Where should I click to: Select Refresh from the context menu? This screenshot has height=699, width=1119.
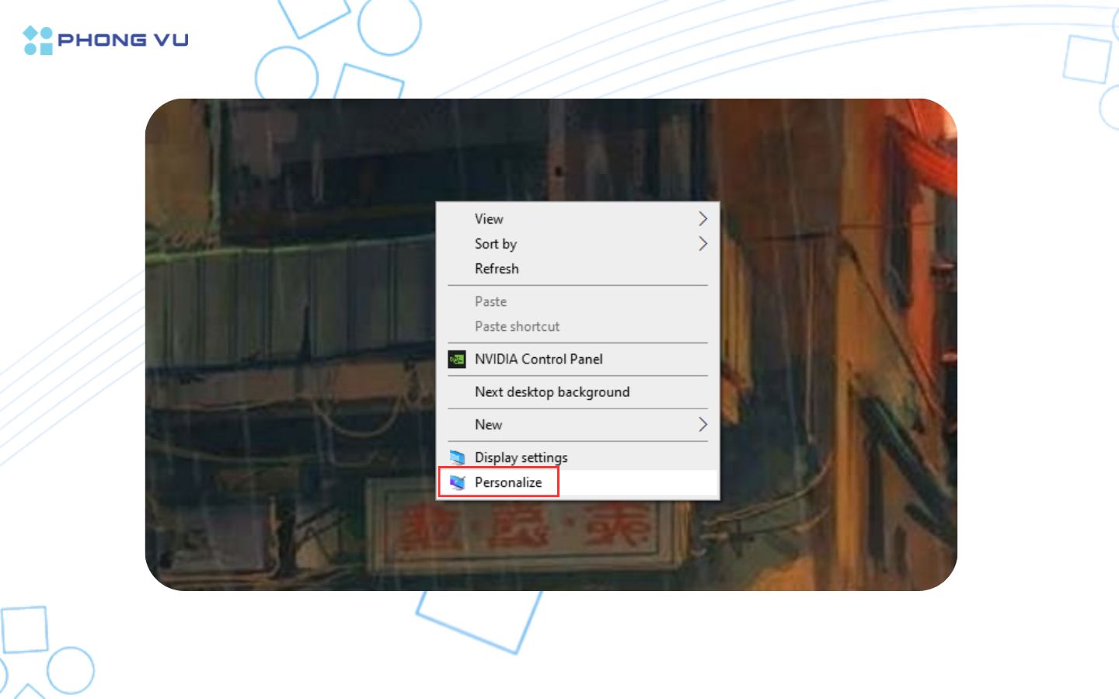tap(497, 269)
